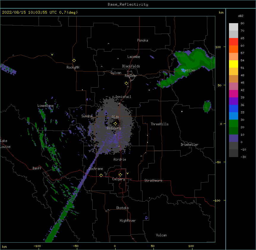Click the Drumheller town label
The image size is (256, 250).
coord(189,145)
